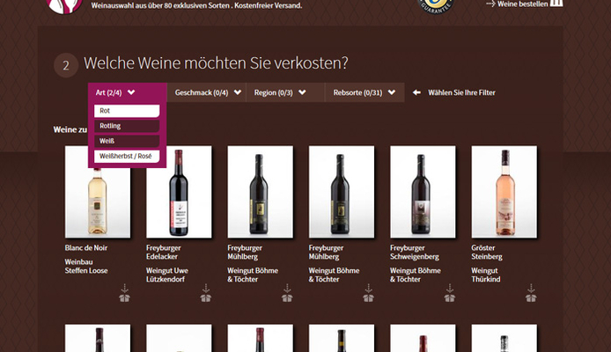Screen dimensions: 611x352
Task: Open the Freyburger Edelacker wine name
Action: 164,253
